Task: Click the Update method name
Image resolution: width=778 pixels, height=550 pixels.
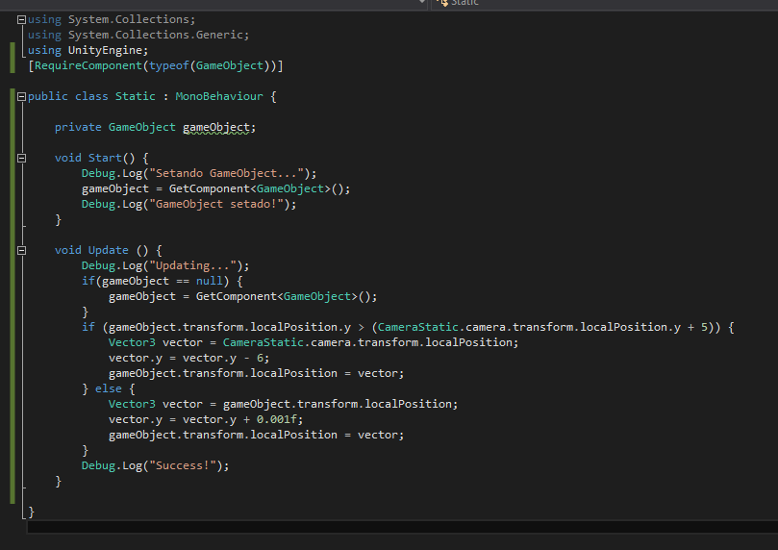Action: 108,250
